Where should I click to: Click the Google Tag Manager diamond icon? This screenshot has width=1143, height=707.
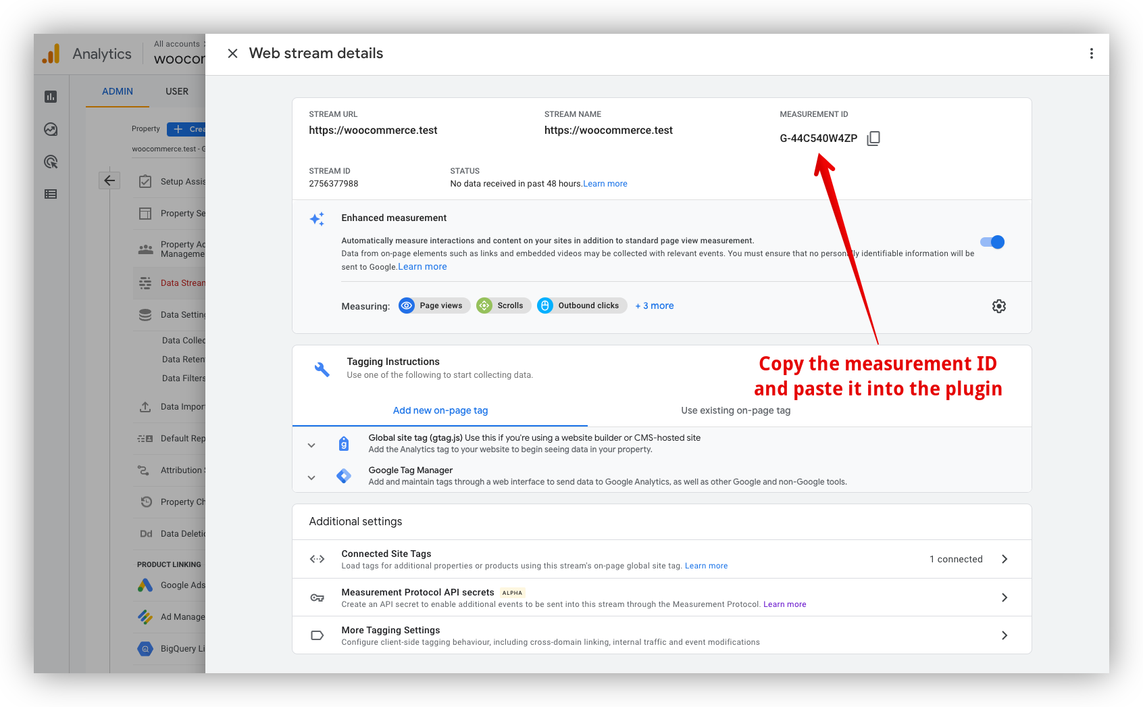click(x=344, y=476)
